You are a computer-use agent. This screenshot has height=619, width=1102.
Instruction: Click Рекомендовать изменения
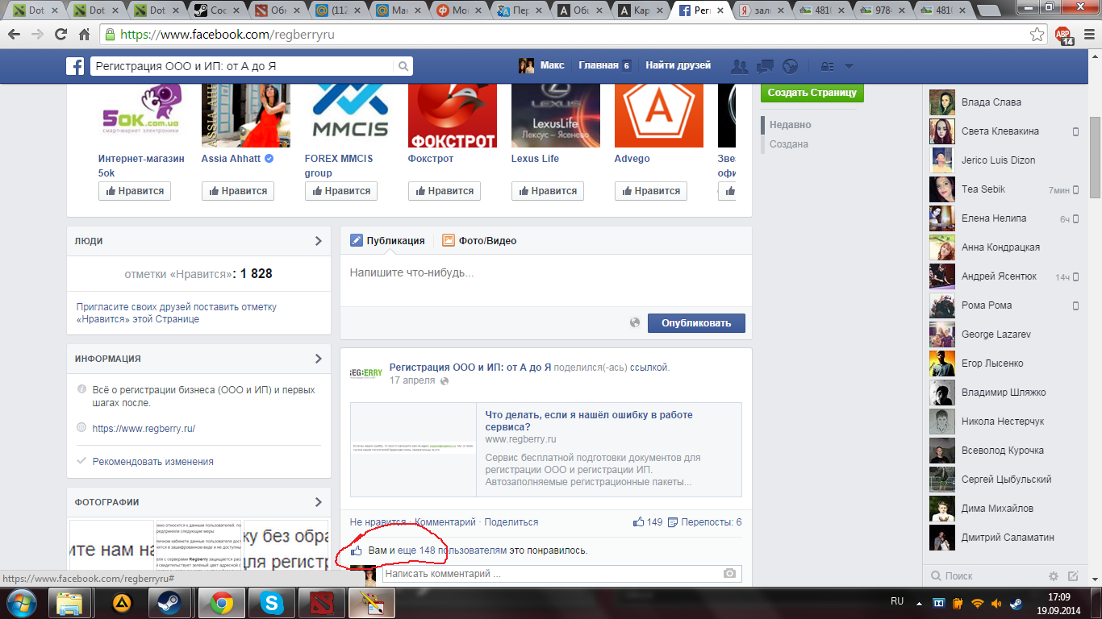click(153, 462)
